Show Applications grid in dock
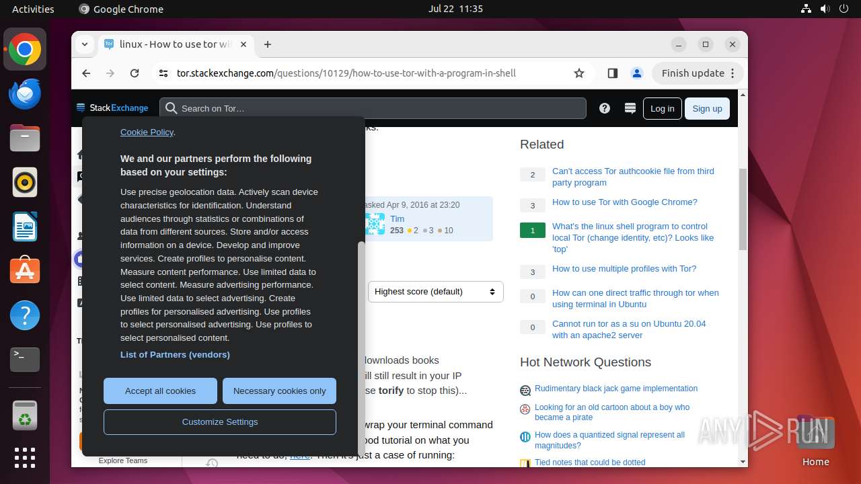The image size is (861, 484). [x=25, y=458]
